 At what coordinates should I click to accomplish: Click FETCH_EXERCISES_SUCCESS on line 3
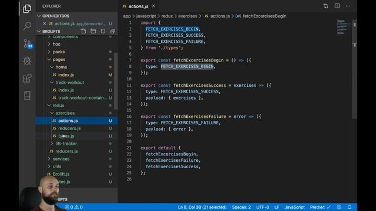tap(174, 35)
